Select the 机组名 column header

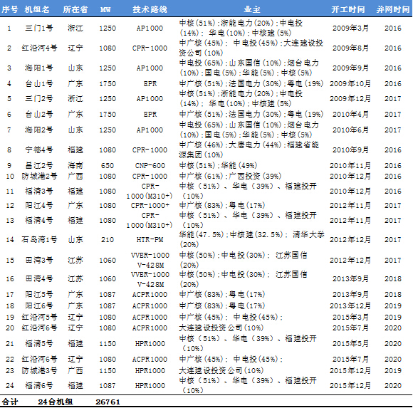pos(37,9)
